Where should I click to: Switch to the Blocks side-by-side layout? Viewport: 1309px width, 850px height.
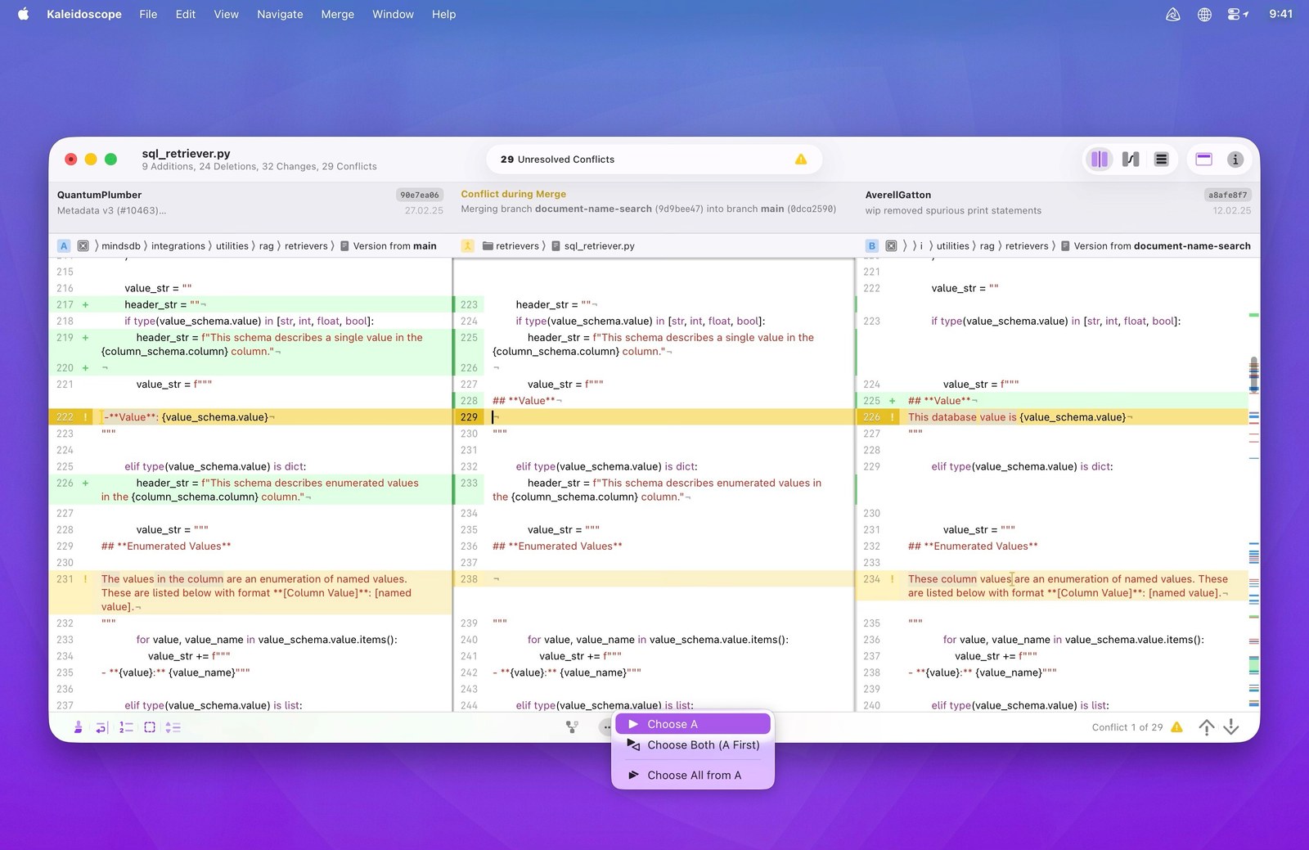coord(1100,160)
